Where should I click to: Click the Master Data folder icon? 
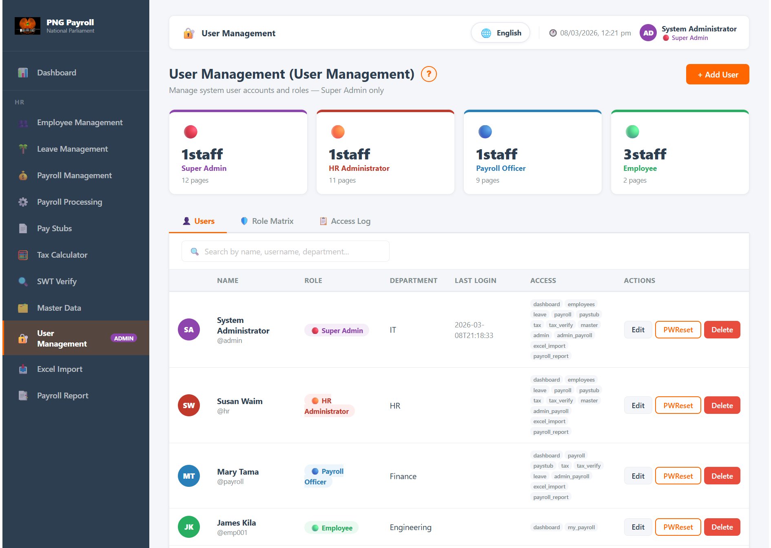(x=23, y=308)
